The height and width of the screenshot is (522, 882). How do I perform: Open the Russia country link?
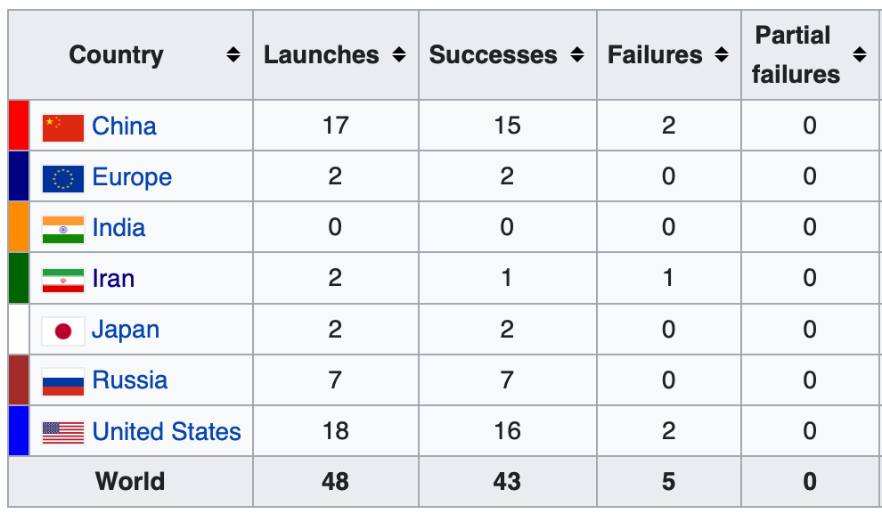pyautogui.click(x=129, y=380)
